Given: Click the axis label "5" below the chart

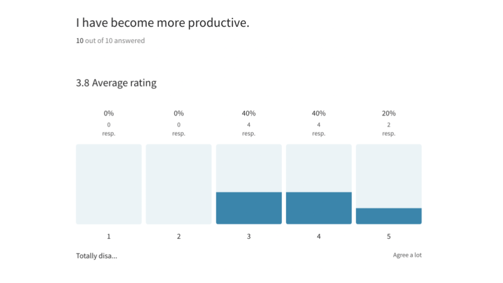Looking at the screenshot, I should [389, 236].
